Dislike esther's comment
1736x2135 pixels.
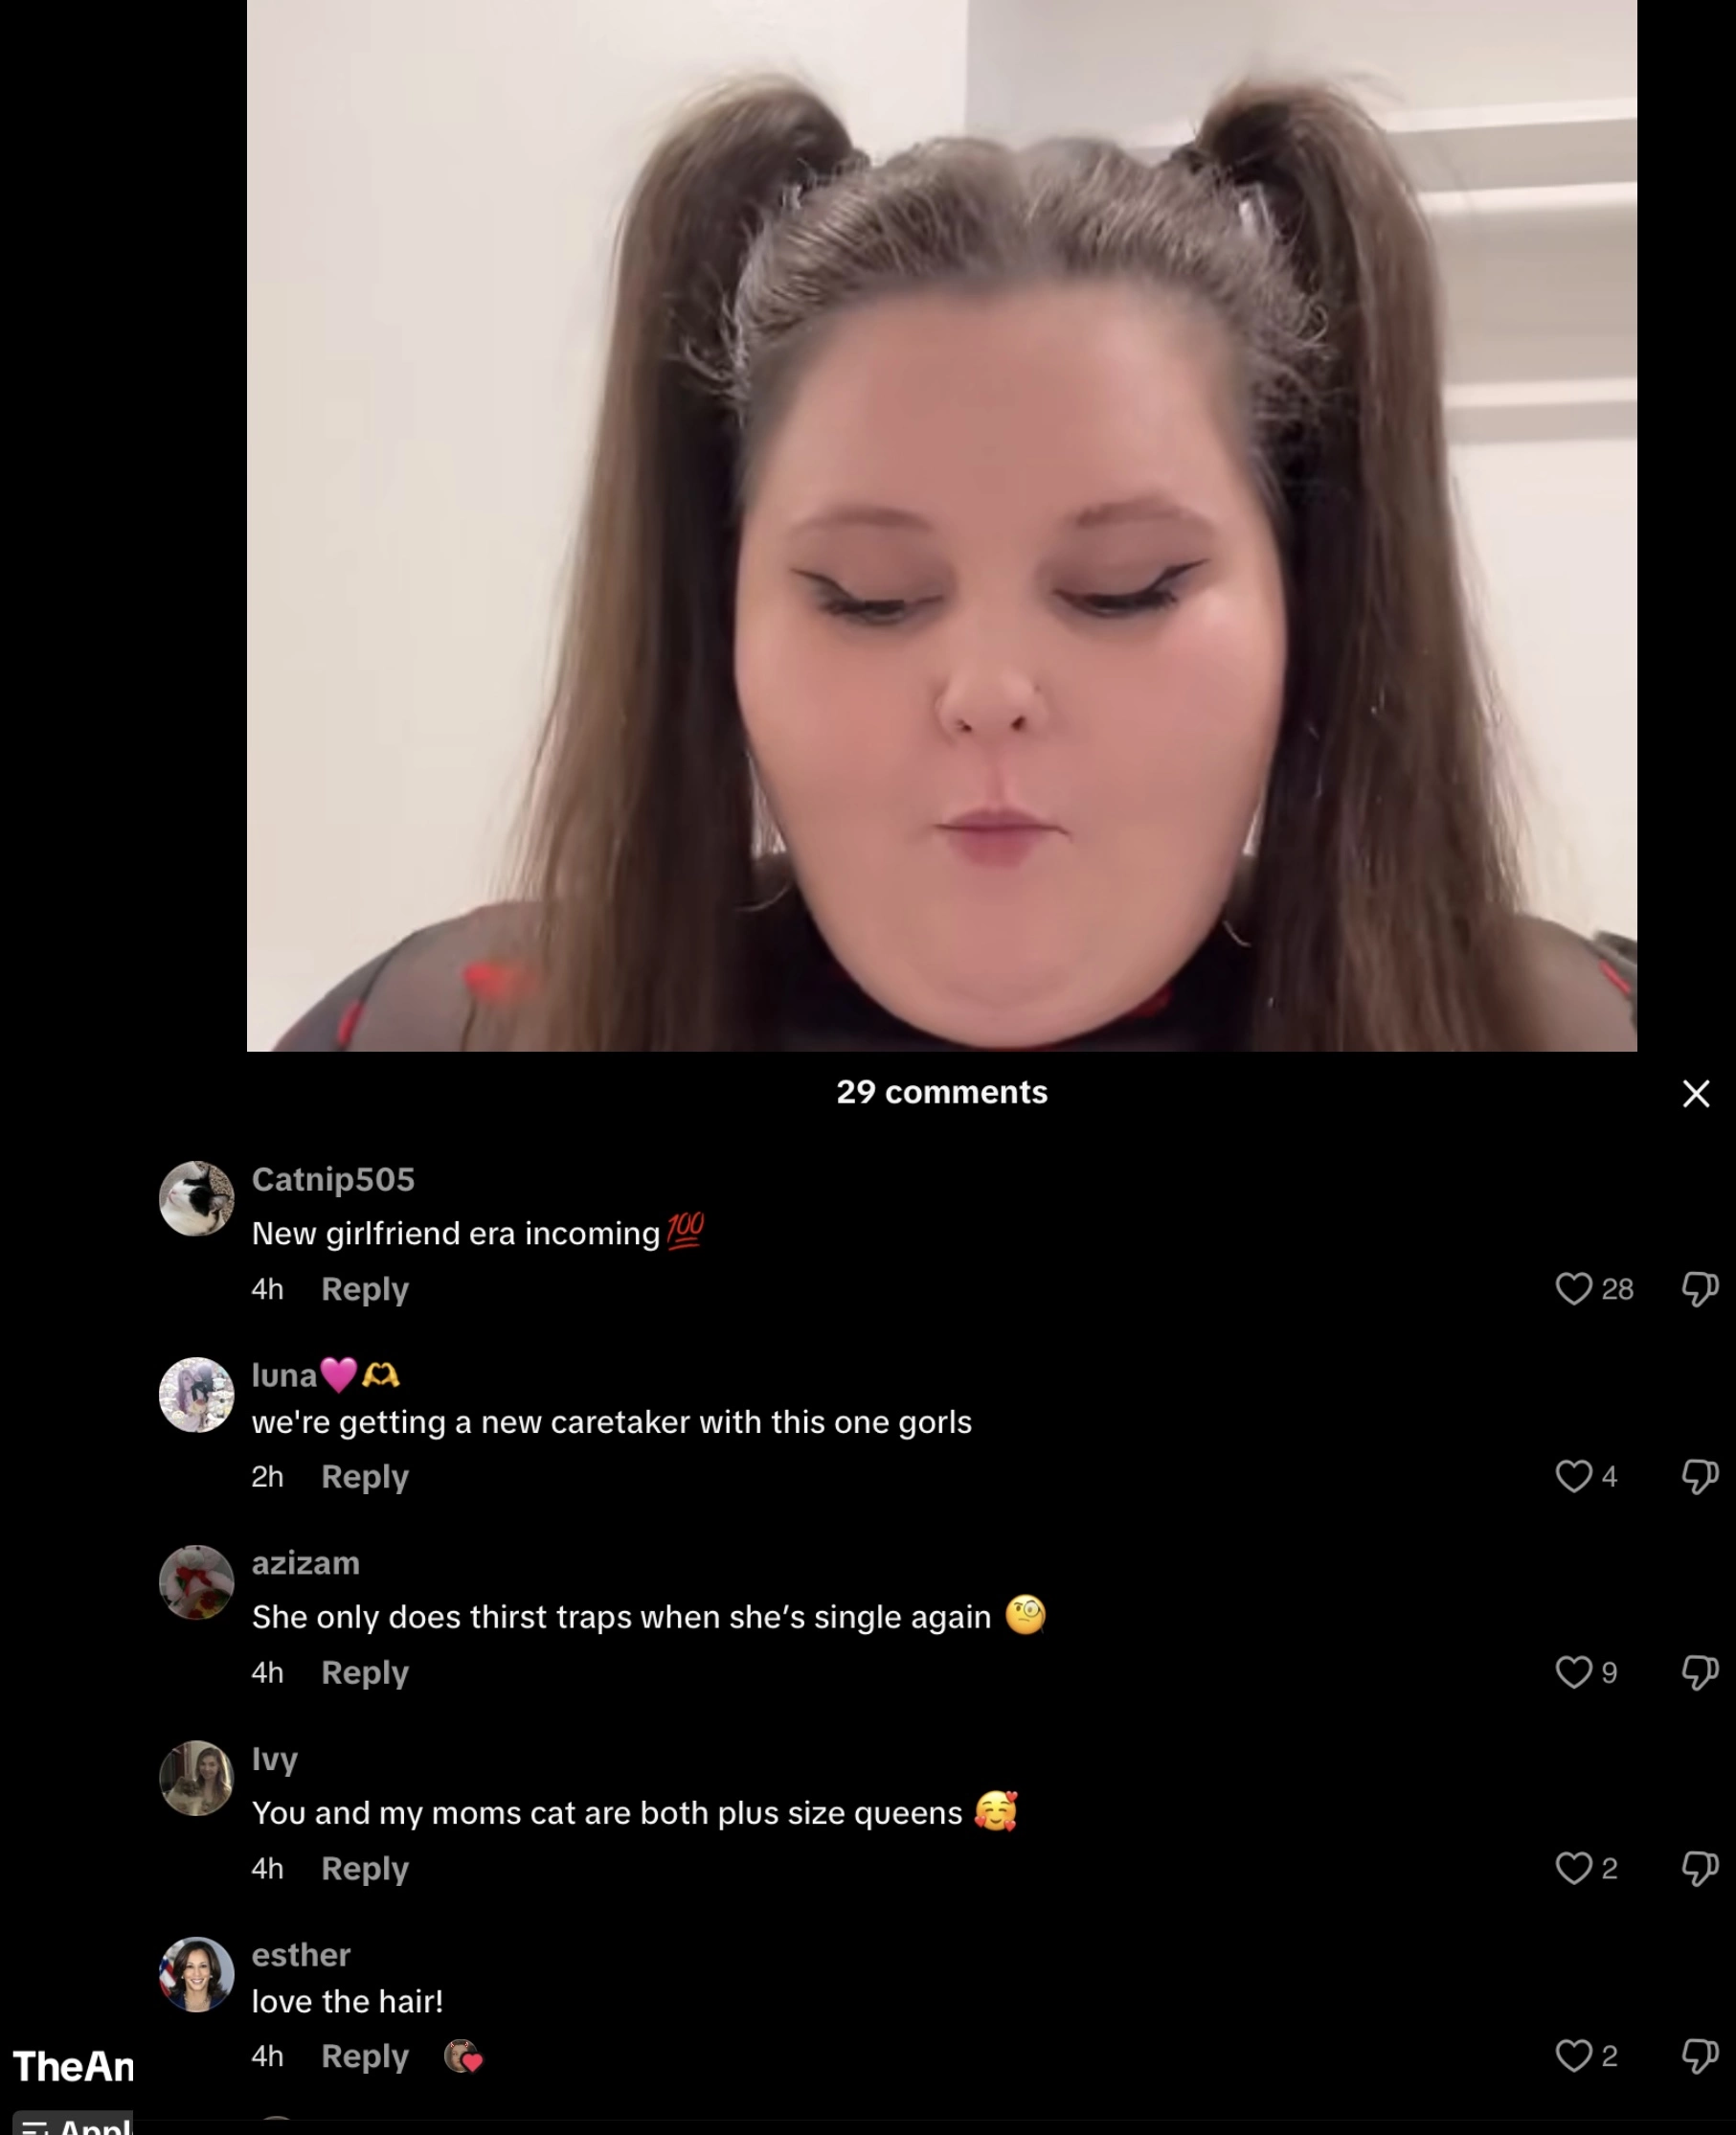pos(1700,2056)
